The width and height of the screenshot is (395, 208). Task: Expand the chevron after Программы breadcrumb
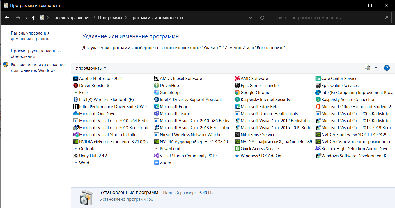[x=126, y=18]
